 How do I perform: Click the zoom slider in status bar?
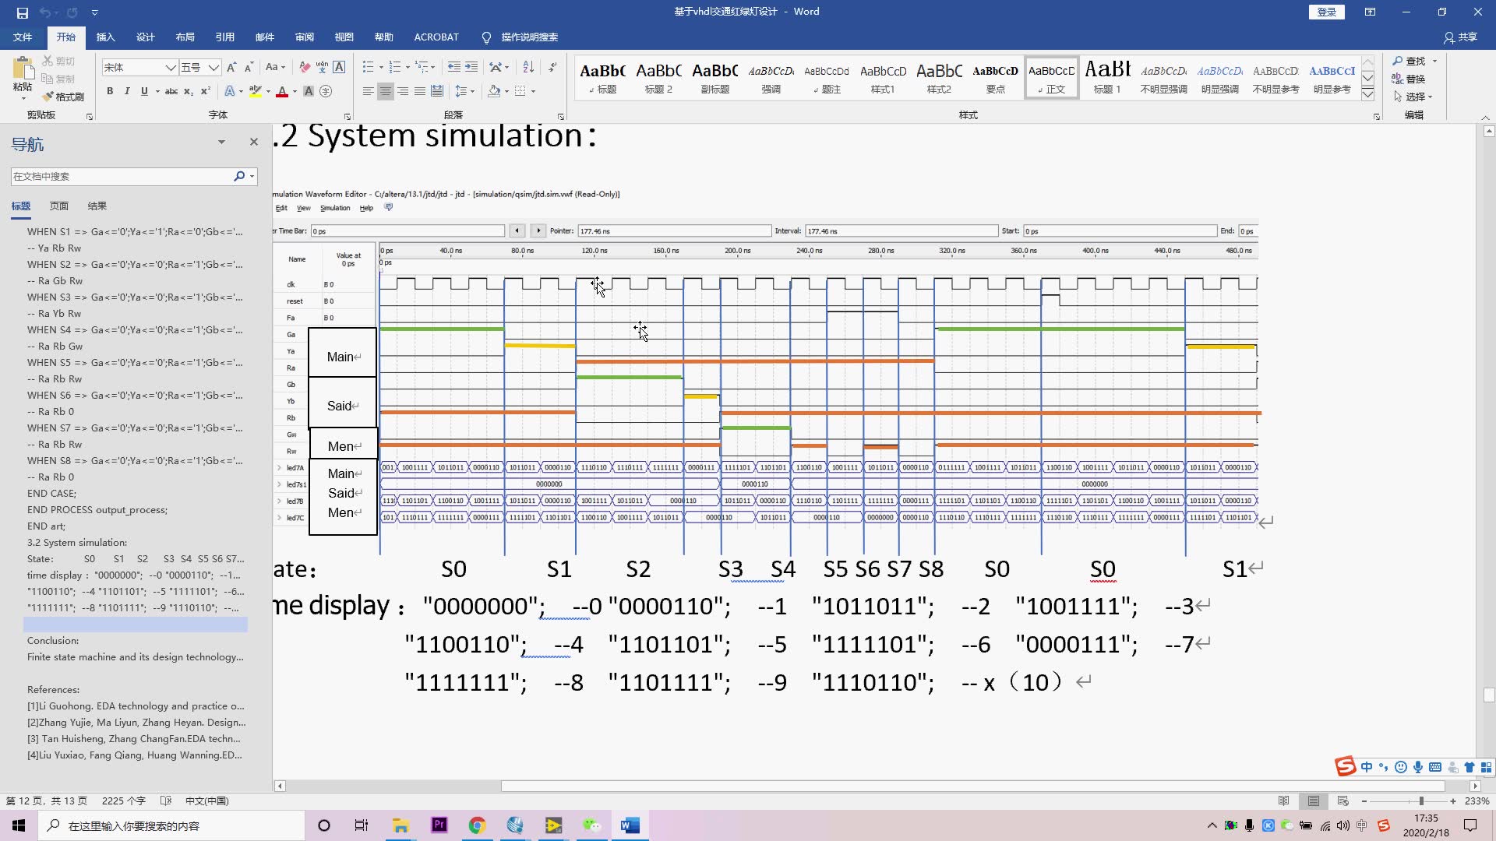[1422, 801]
